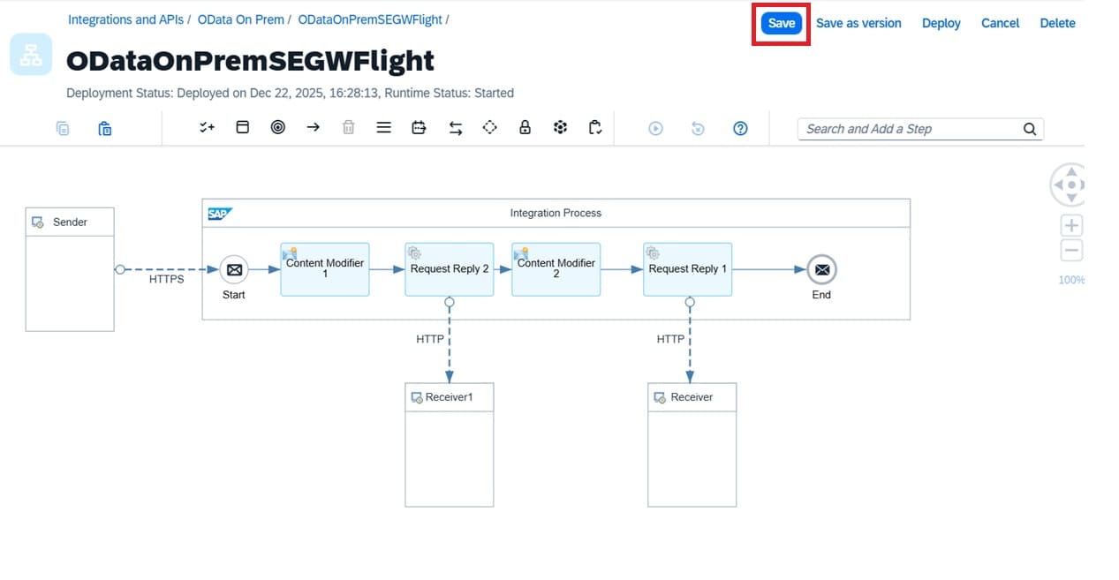Click the diamond-shaped validator icon
Viewport: 1119px width, 580px height.
tap(489, 128)
